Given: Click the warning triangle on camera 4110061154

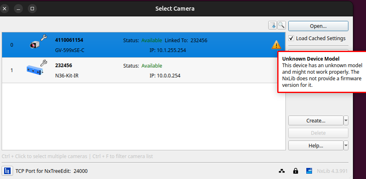Looking at the screenshot, I should point(276,45).
